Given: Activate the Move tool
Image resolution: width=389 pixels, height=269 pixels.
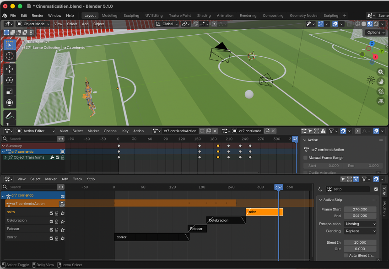Looking at the screenshot, I should (x=10, y=69).
